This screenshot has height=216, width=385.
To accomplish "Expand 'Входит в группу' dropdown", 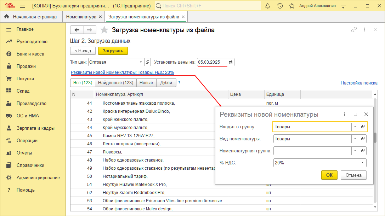I will [355, 127].
